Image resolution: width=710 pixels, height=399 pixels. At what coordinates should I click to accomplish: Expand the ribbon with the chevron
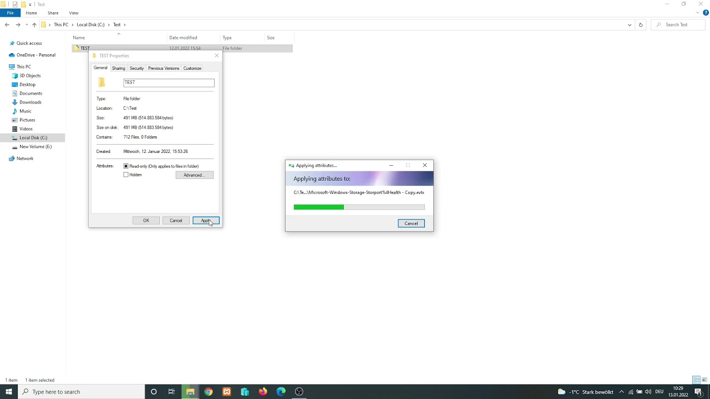[698, 13]
